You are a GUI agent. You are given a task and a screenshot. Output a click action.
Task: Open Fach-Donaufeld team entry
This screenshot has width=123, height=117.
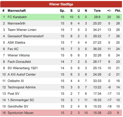tap(19, 62)
